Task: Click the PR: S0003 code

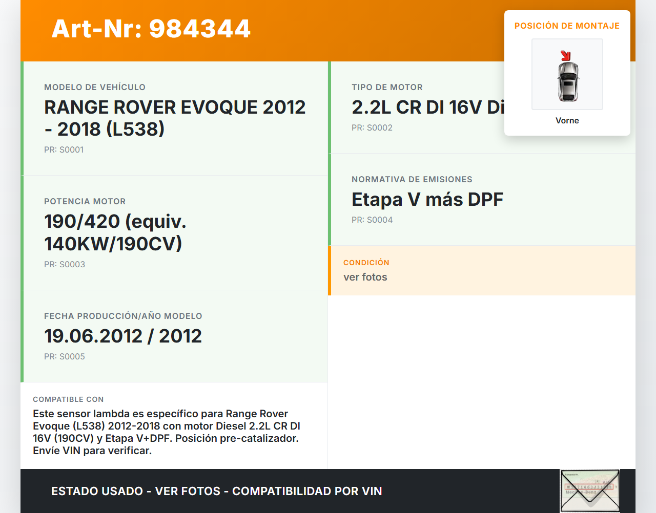Action: (65, 264)
